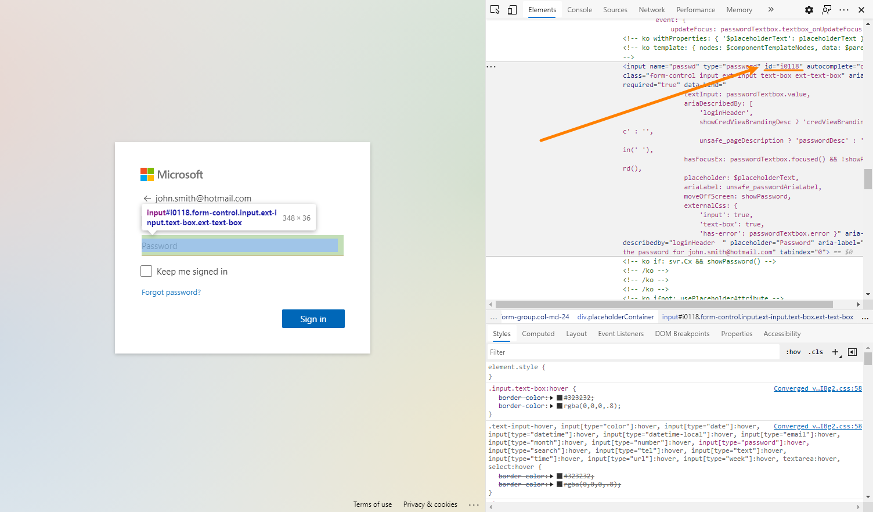Check the Keep me signed in checkbox

pos(146,271)
